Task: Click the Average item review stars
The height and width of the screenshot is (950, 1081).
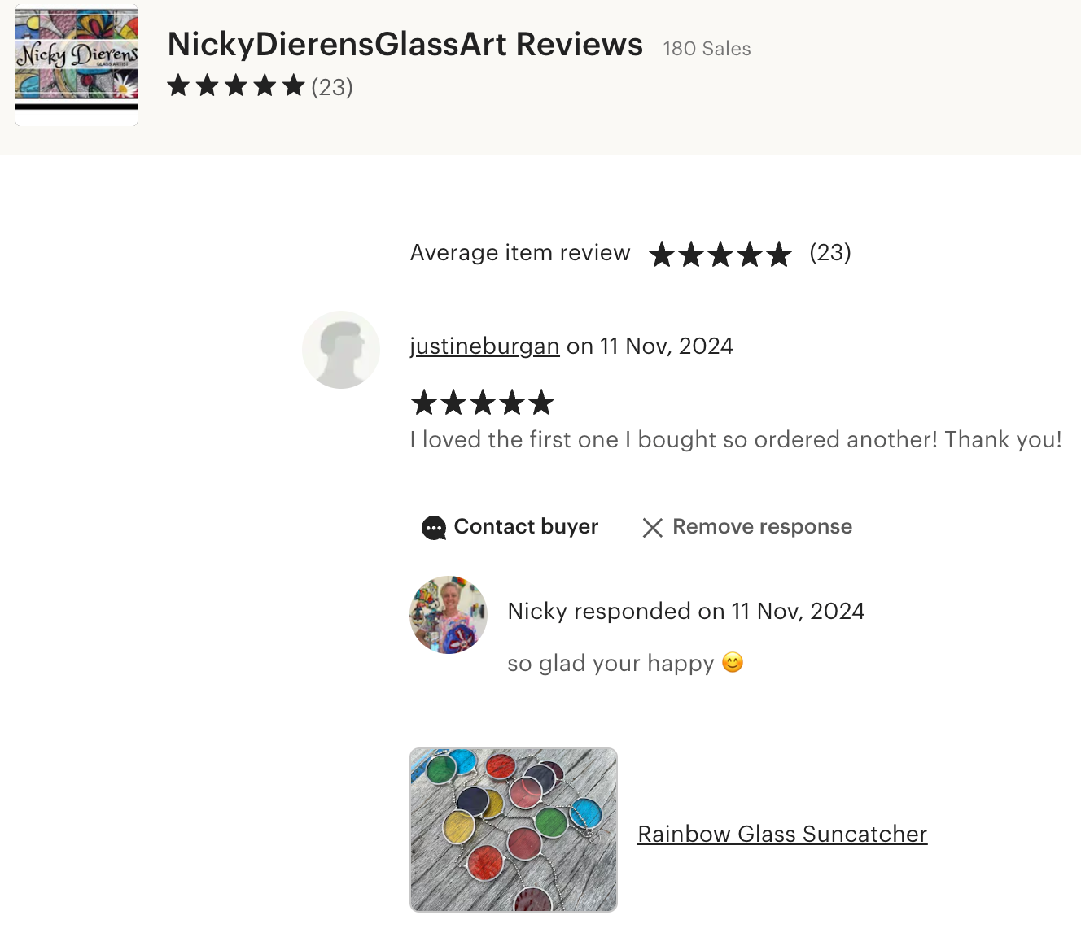Action: tap(720, 254)
